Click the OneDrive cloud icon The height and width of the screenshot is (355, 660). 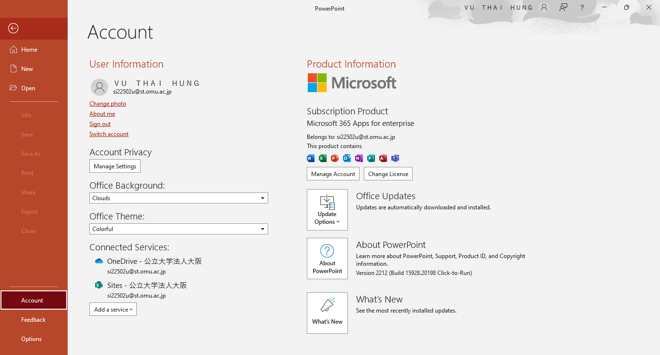(99, 261)
